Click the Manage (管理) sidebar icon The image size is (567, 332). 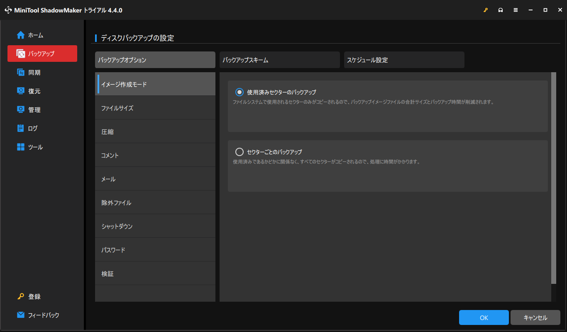click(x=21, y=110)
